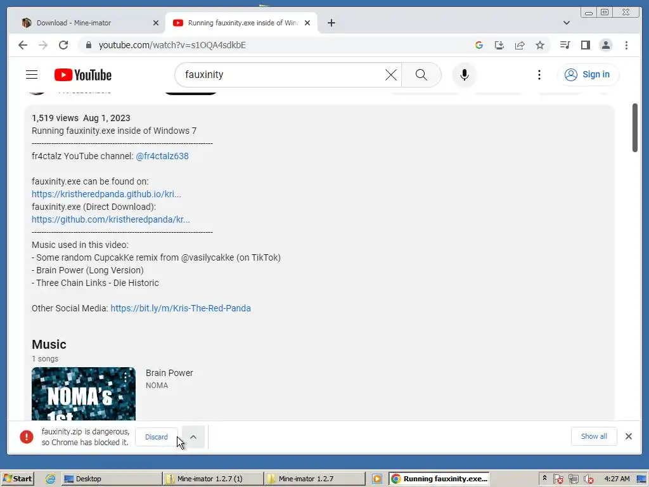Click the Brain Power song title
This screenshot has height=487, width=649.
click(x=169, y=373)
